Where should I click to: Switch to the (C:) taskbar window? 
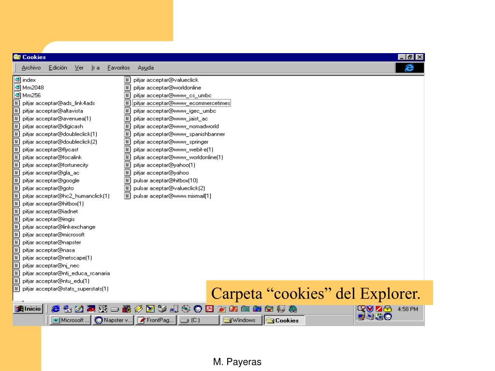click(199, 320)
